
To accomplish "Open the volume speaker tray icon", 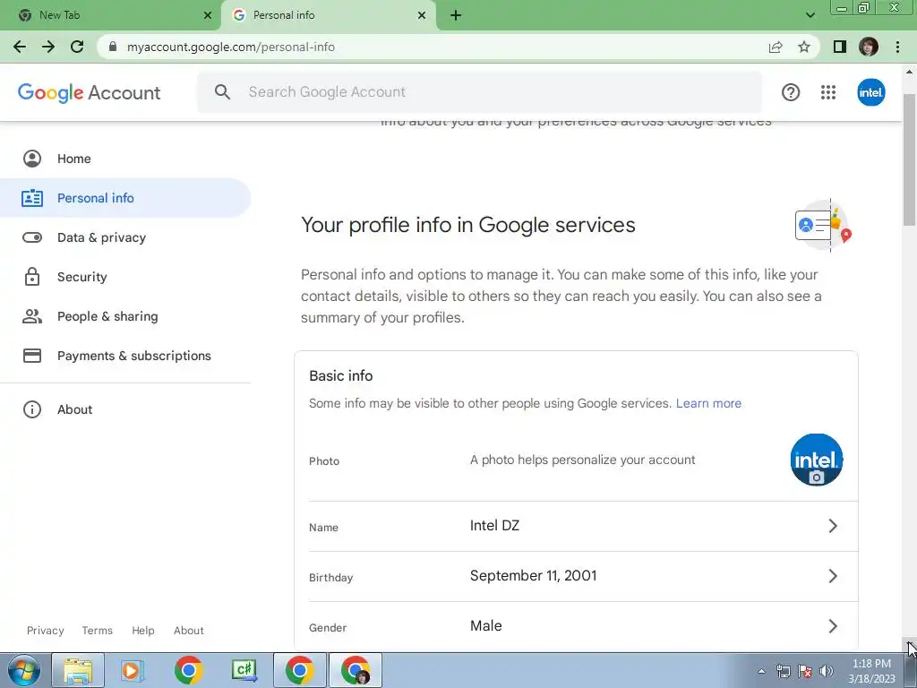I will point(826,671).
